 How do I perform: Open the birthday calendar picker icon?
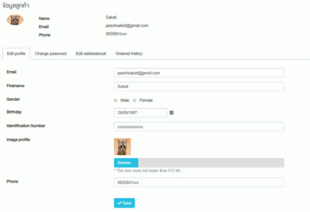[171, 113]
